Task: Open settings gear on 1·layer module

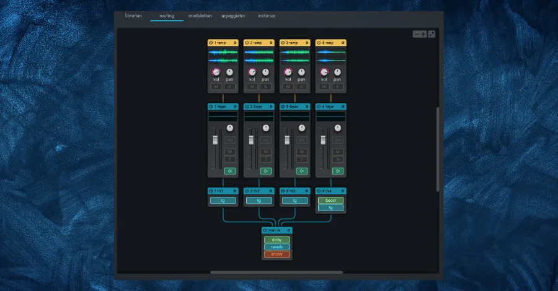Action: pos(235,106)
